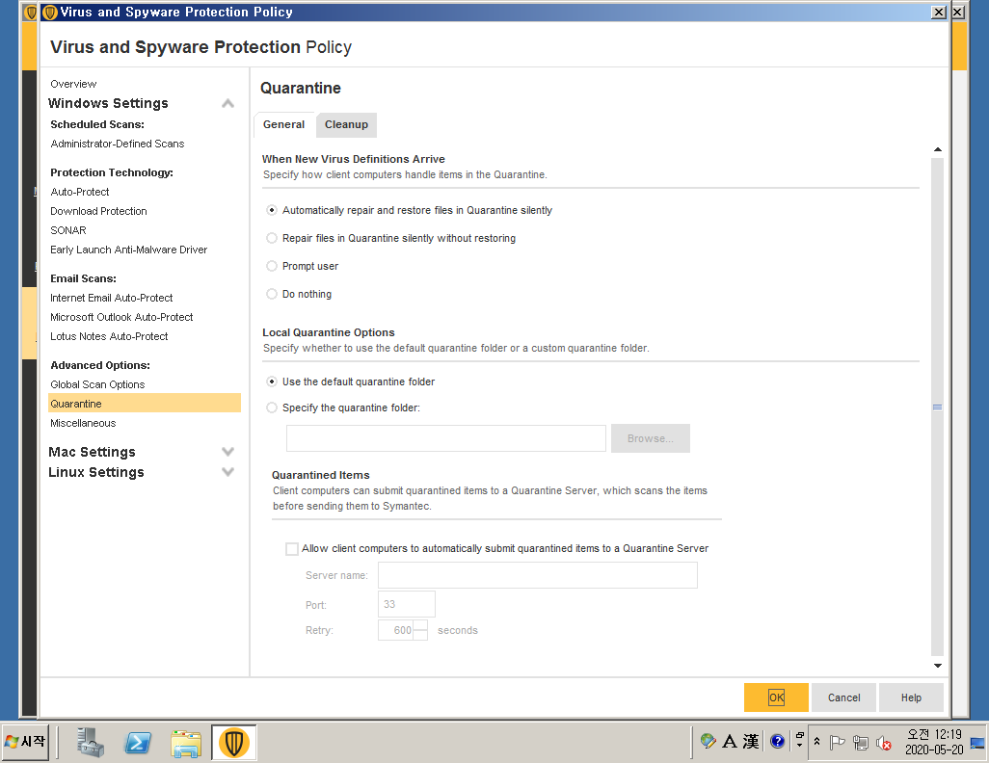
Task: Open Microsoft Outlook Auto-Protect
Action: click(x=121, y=317)
